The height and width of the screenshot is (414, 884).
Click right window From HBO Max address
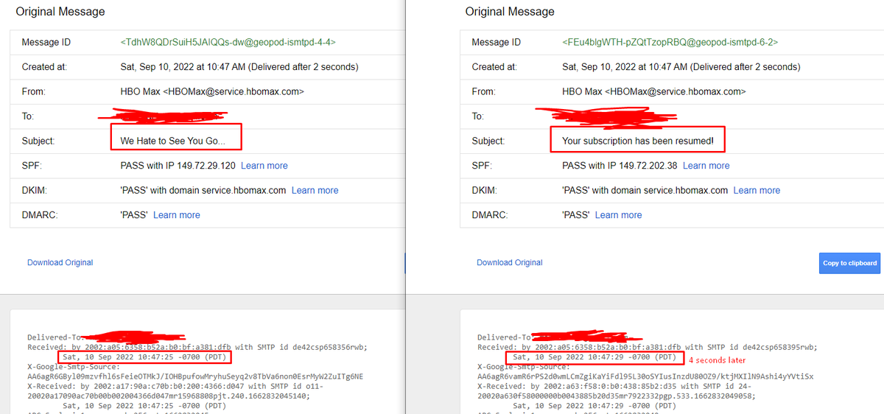(x=654, y=92)
